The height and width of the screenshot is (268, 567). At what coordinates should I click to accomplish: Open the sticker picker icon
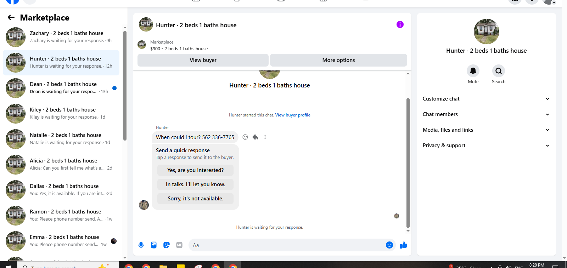coord(167,245)
